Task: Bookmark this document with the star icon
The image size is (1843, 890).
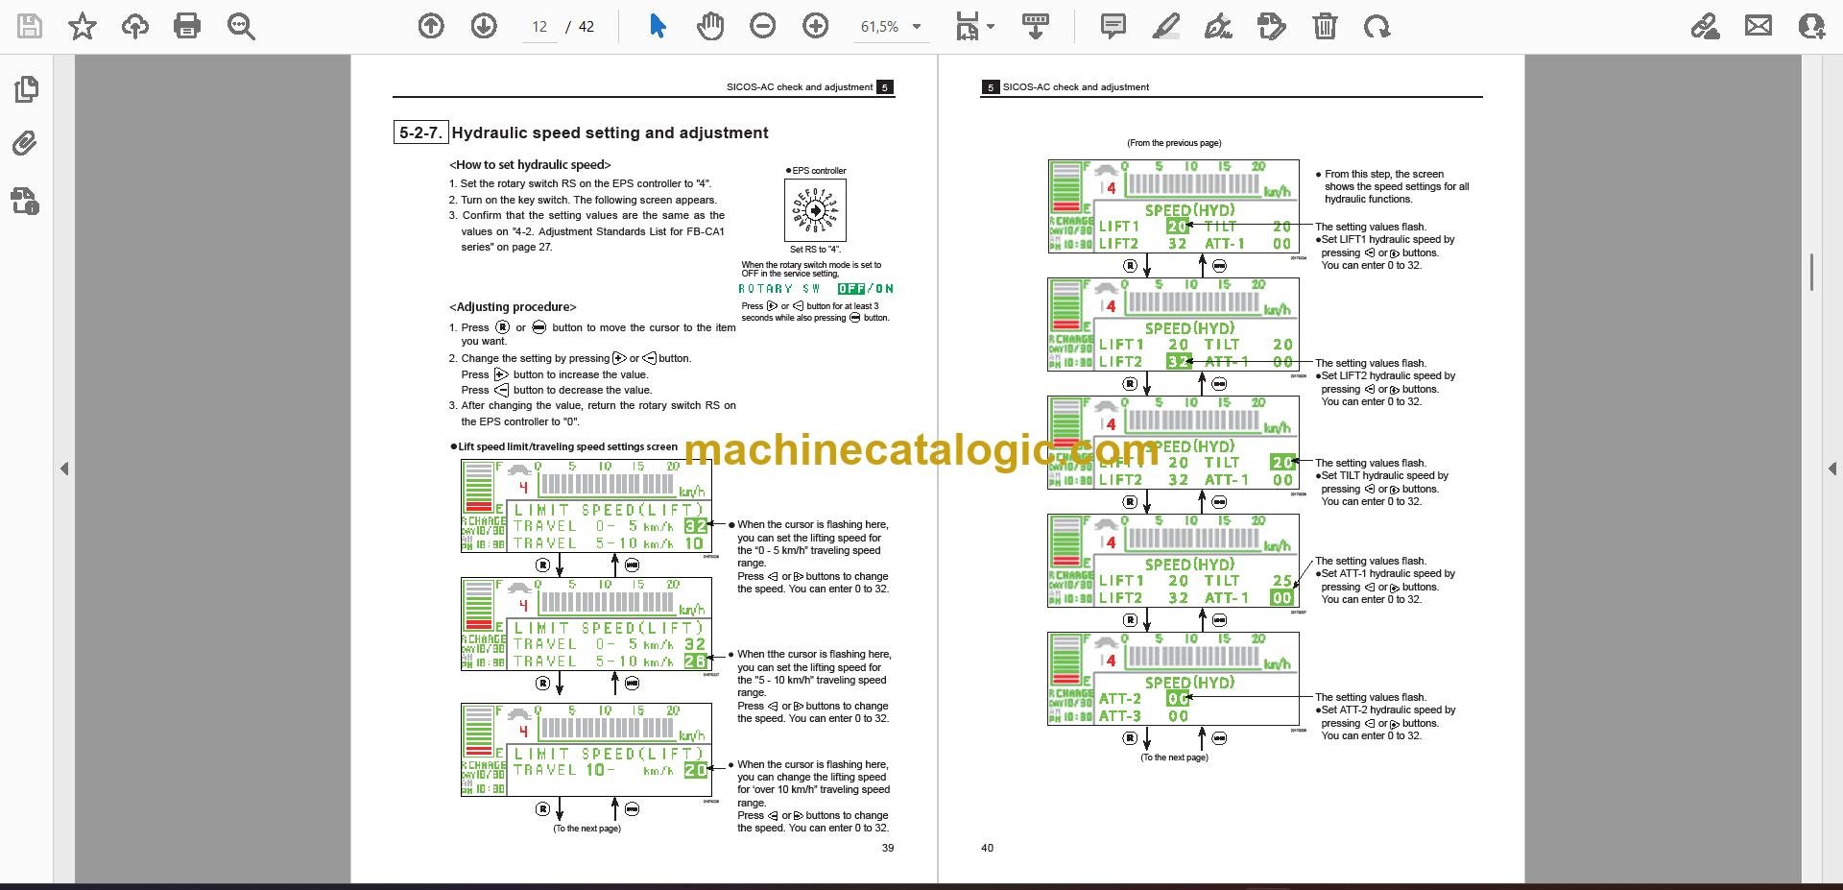Action: tap(83, 26)
